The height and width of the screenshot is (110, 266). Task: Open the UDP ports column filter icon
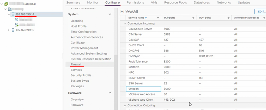(x=228, y=18)
